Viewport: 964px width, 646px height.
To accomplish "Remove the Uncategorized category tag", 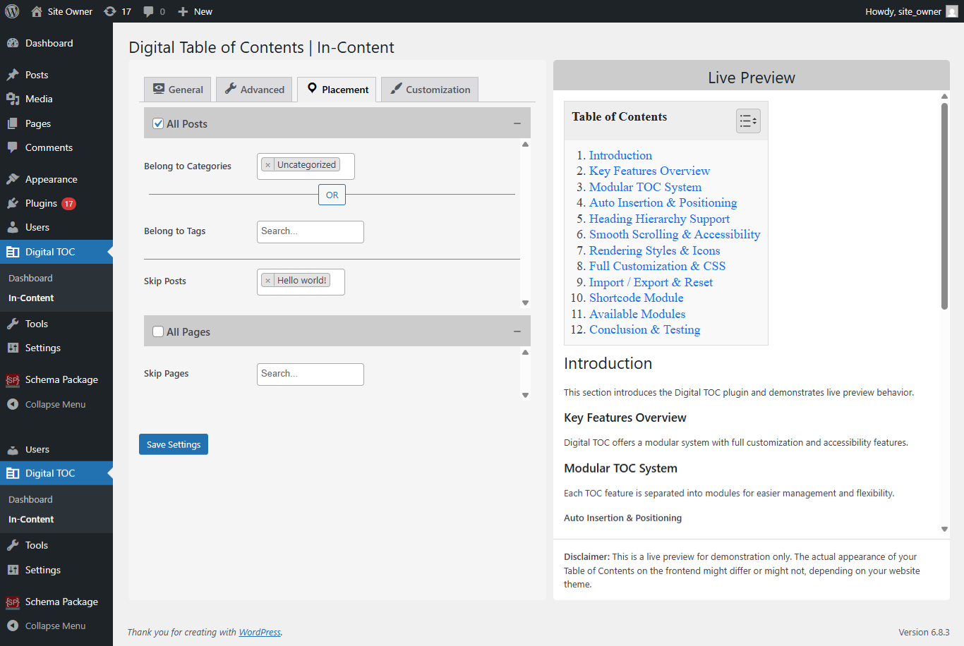I will (x=268, y=165).
